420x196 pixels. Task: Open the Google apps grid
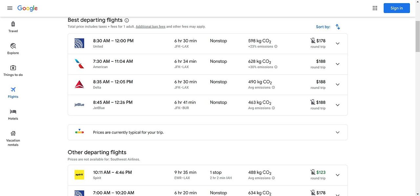point(375,8)
